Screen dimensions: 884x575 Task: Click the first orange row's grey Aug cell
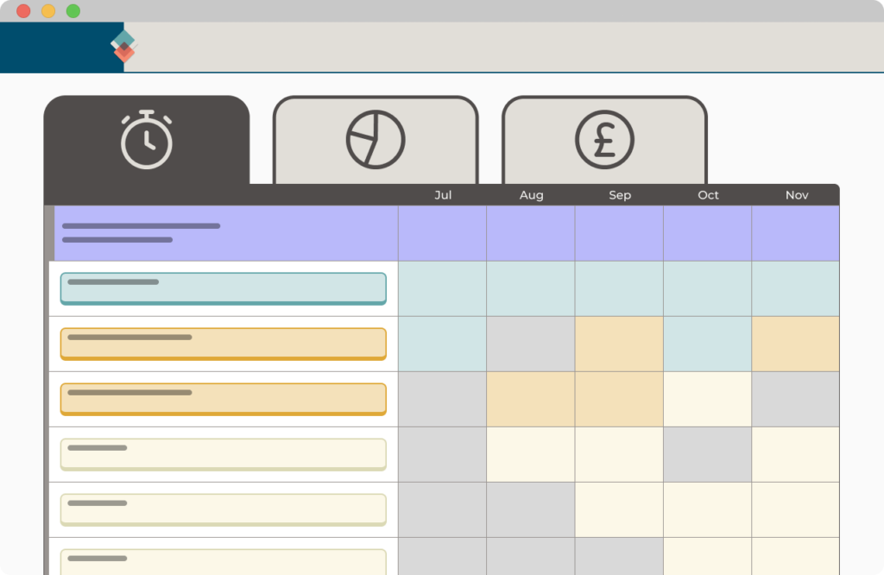531,344
